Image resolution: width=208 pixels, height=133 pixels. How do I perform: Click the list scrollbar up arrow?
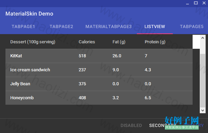[x=203, y=38]
